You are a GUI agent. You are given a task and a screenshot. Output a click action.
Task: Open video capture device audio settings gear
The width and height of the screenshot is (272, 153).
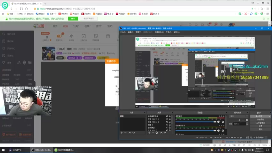[x=223, y=131]
